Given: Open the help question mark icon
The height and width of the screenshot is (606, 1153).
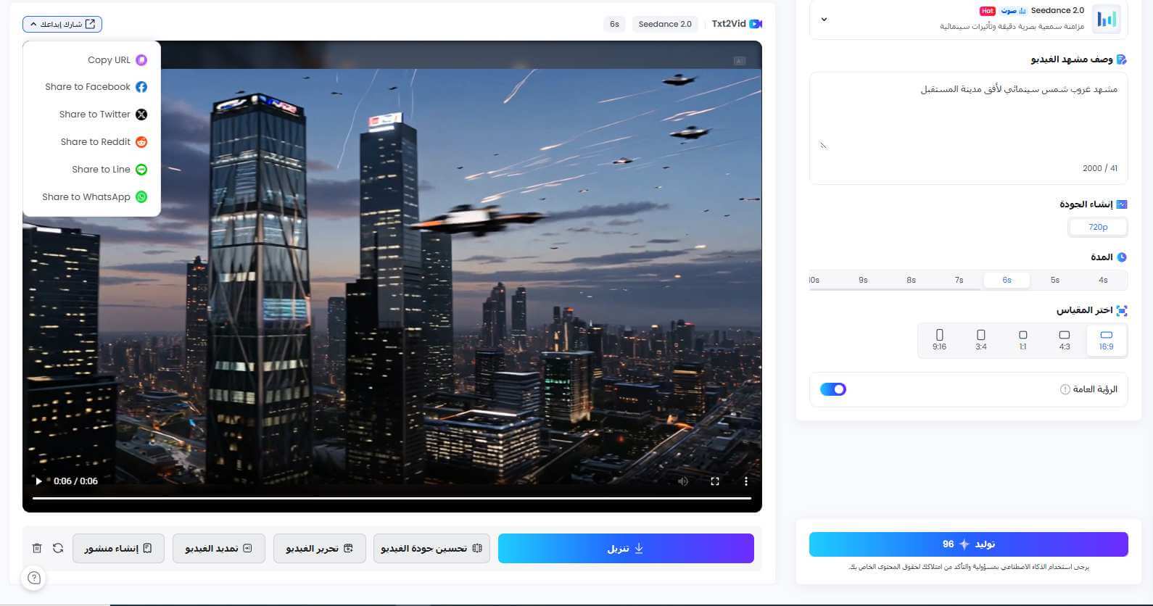Looking at the screenshot, I should [33, 578].
